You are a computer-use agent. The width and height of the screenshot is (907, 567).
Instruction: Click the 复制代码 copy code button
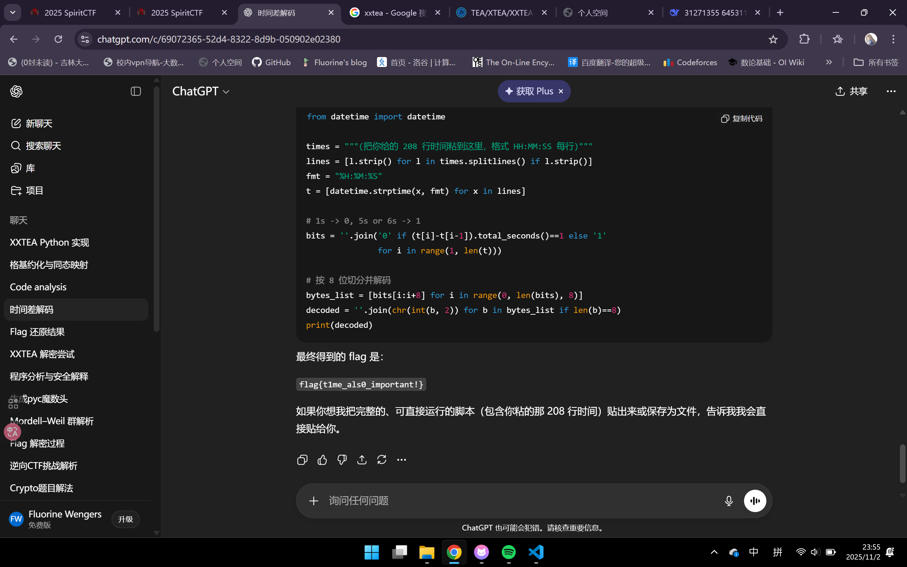(x=742, y=119)
